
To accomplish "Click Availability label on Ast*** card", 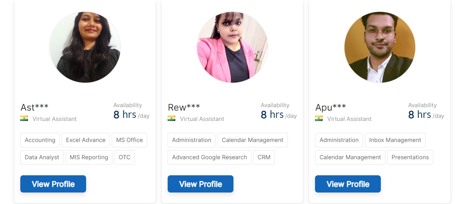I will [128, 105].
